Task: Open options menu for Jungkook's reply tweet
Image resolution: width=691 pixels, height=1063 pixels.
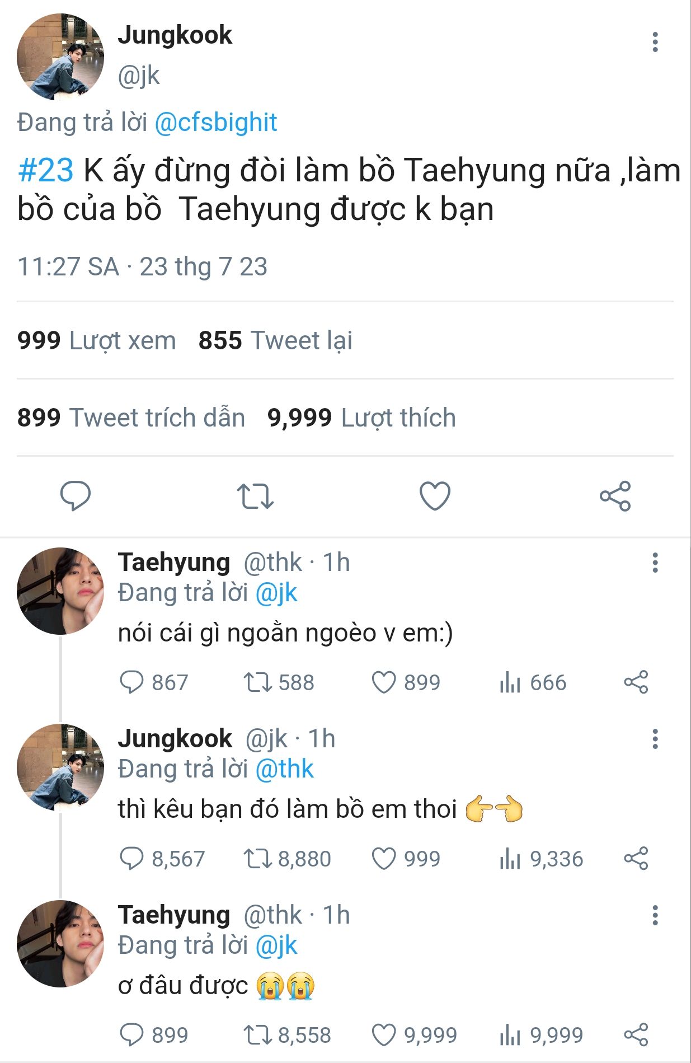Action: (x=655, y=739)
